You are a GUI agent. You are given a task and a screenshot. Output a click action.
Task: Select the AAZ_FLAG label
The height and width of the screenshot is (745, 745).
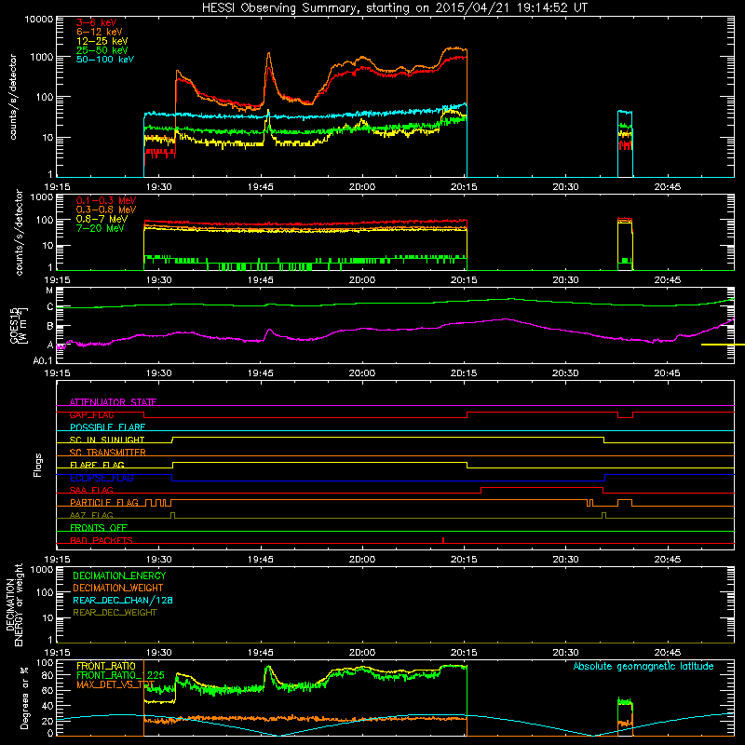pos(91,515)
